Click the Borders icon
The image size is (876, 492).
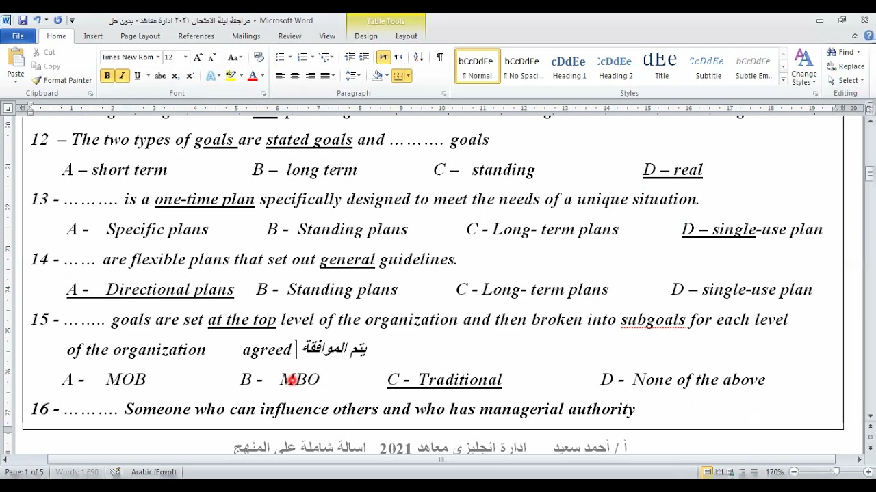tap(398, 76)
